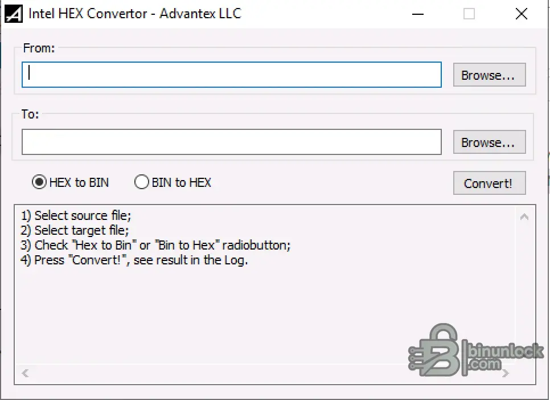Click the log's scroll up arrow
Image resolution: width=550 pixels, height=400 pixels.
(x=524, y=217)
